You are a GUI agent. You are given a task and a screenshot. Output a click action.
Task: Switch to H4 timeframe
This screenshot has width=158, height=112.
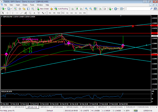pos(72,13)
